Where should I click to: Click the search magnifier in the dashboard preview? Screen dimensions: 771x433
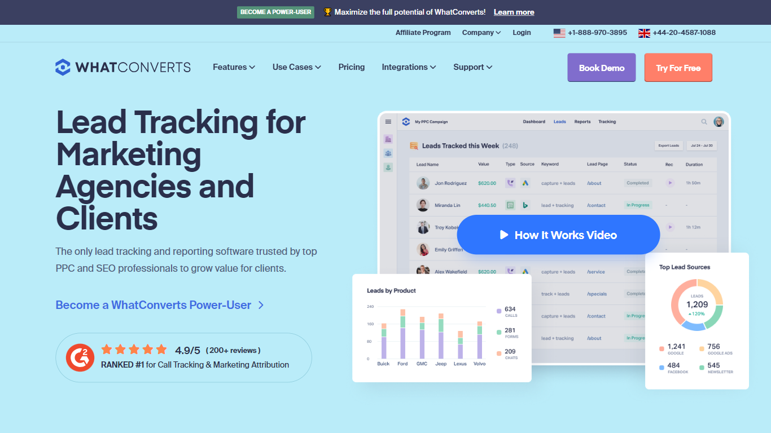click(704, 121)
